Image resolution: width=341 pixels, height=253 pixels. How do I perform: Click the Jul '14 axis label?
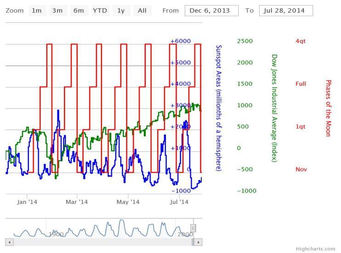(179, 202)
